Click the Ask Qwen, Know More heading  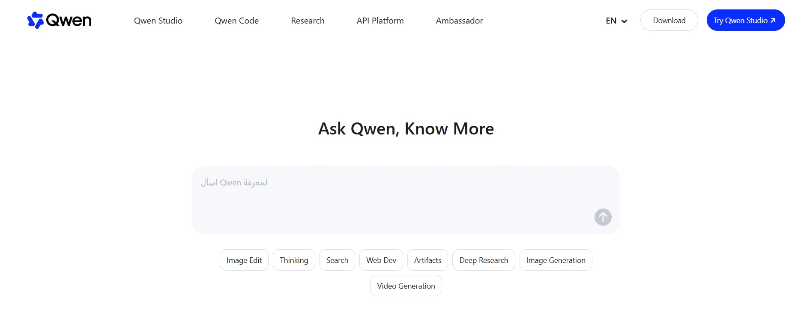pyautogui.click(x=406, y=128)
